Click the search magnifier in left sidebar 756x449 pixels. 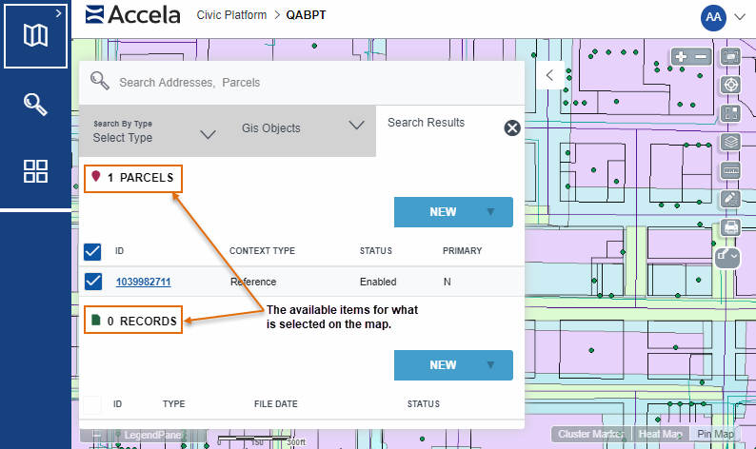pos(35,104)
